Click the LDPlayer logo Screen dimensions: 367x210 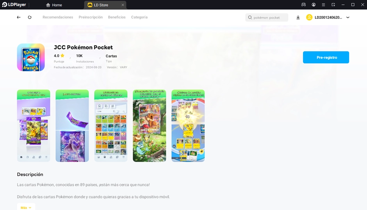(14, 5)
